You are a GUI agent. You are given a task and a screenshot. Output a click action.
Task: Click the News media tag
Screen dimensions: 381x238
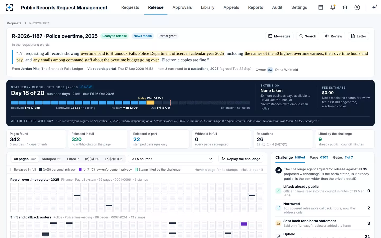click(x=143, y=36)
